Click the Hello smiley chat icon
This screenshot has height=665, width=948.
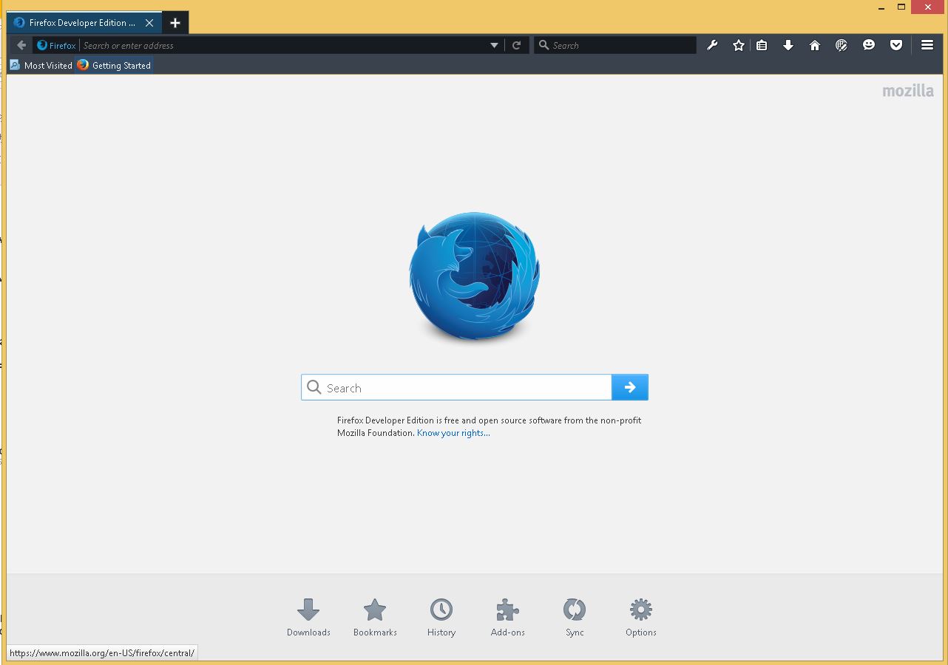click(869, 45)
